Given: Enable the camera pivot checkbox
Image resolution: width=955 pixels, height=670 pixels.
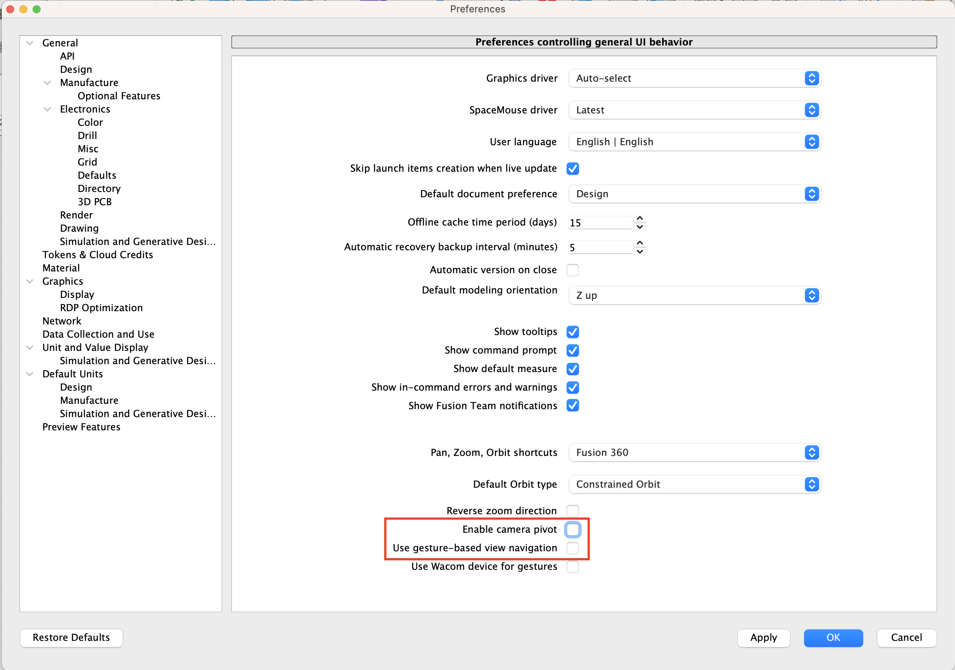Looking at the screenshot, I should [572, 529].
